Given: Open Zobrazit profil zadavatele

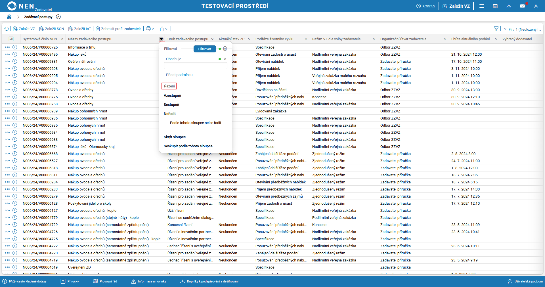Looking at the screenshot, I should click(119, 29).
